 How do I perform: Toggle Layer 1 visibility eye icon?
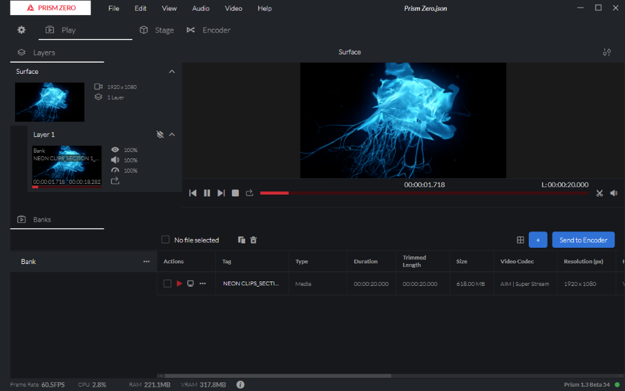point(115,150)
